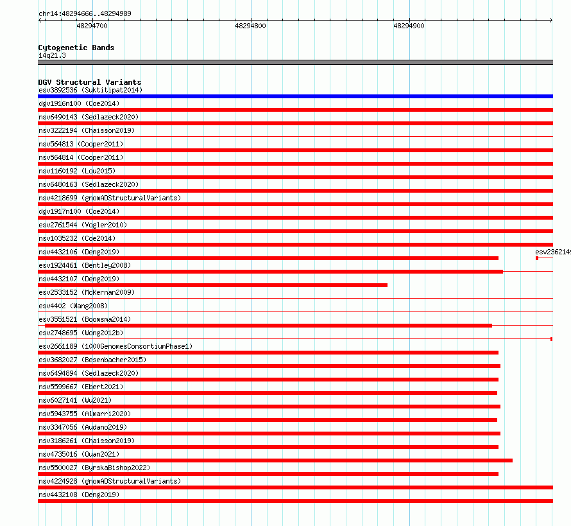Click esv2661189 (1000GenomesConsortiumPhase1) label
Image resolution: width=571 pixels, height=526 pixels.
coord(115,346)
